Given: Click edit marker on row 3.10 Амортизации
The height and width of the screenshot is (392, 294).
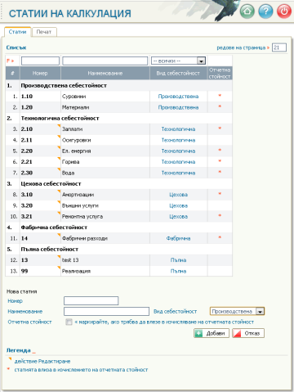Looking at the screenshot, I should click(x=59, y=191).
